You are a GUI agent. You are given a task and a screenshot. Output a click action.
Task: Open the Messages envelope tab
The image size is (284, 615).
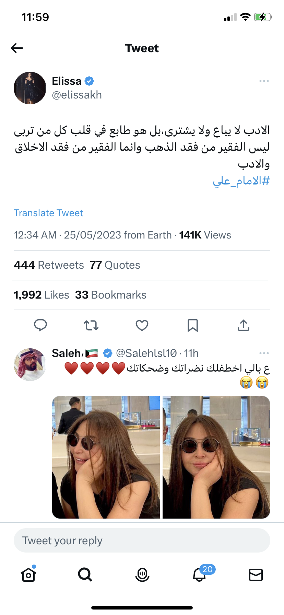pyautogui.click(x=256, y=575)
